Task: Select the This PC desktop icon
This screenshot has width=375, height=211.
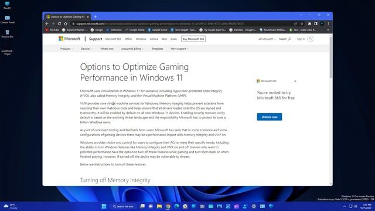Action: [7, 5]
